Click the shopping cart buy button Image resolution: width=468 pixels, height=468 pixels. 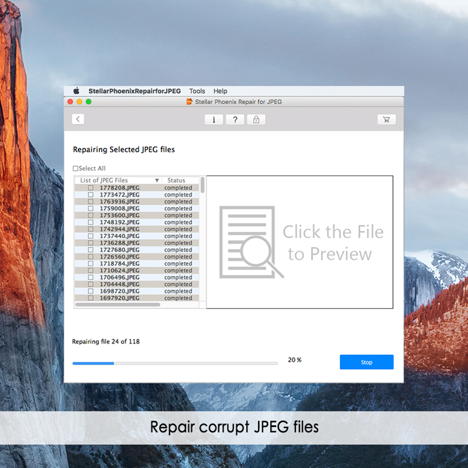coord(386,120)
